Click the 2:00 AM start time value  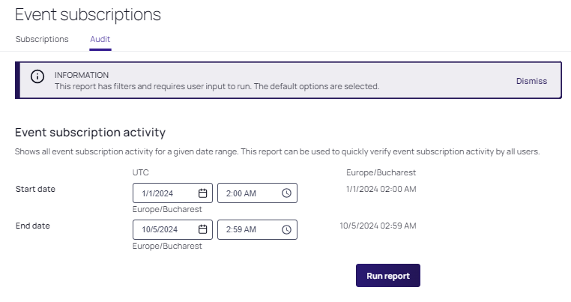coord(241,193)
